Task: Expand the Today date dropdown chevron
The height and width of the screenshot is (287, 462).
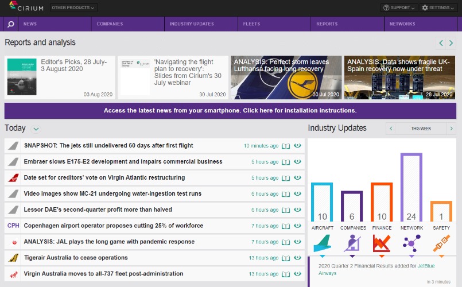Action: [36, 129]
